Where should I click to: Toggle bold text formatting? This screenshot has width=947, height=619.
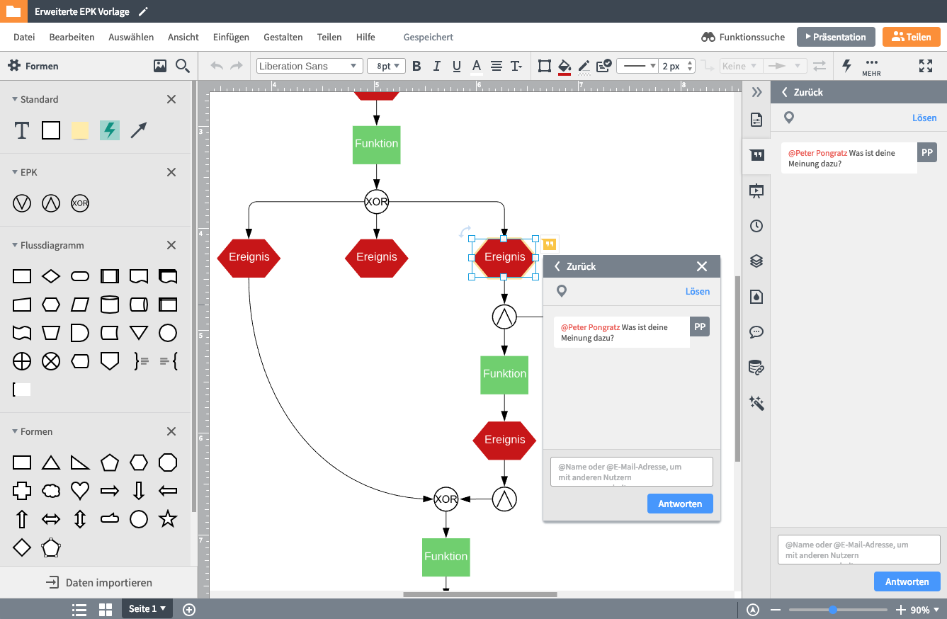tap(416, 66)
